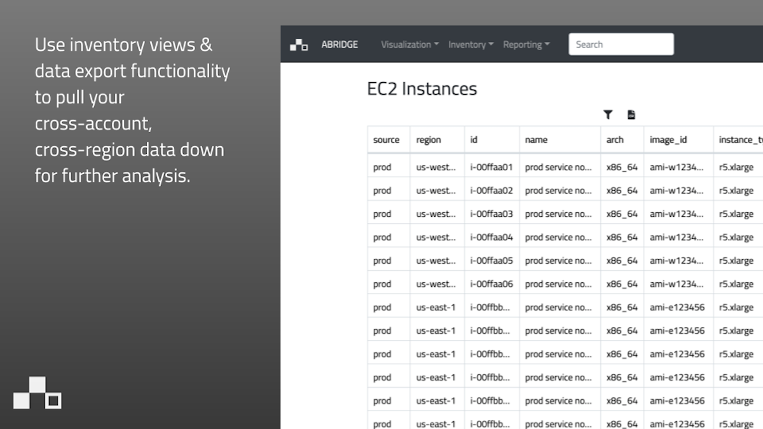This screenshot has height=429, width=763.
Task: Open the table filter funnel icon
Action: (608, 114)
